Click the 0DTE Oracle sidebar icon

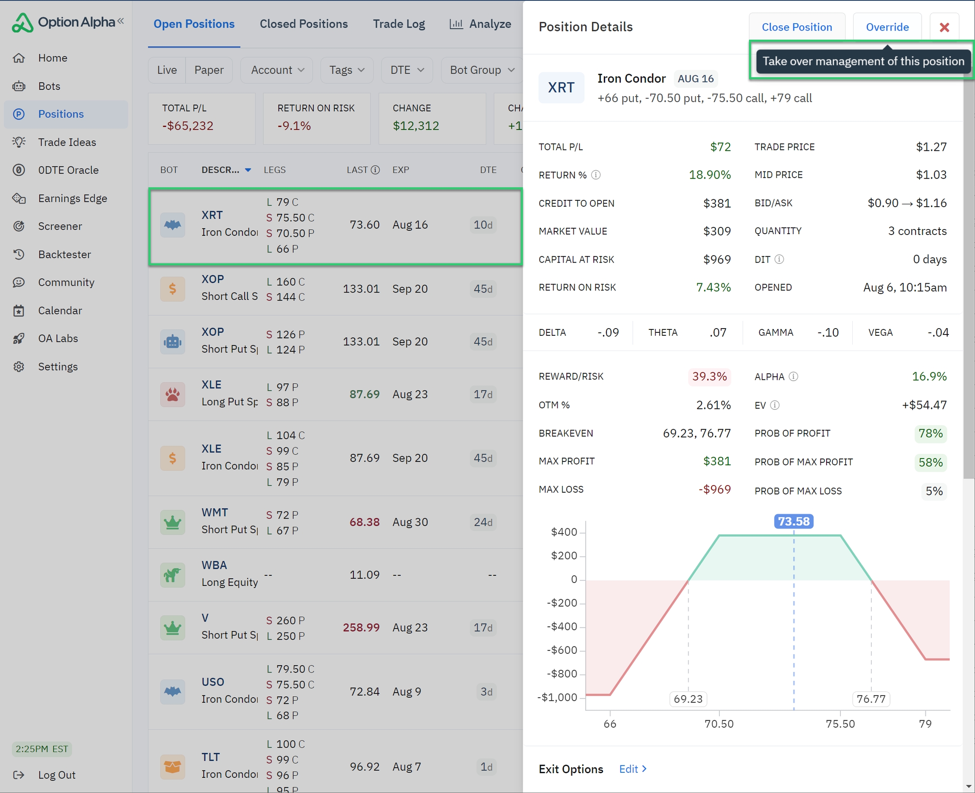19,170
